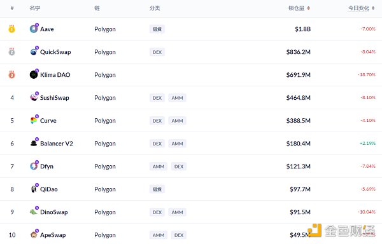Click the Dfyn logo icon
The height and width of the screenshot is (244, 382).
pos(34,166)
